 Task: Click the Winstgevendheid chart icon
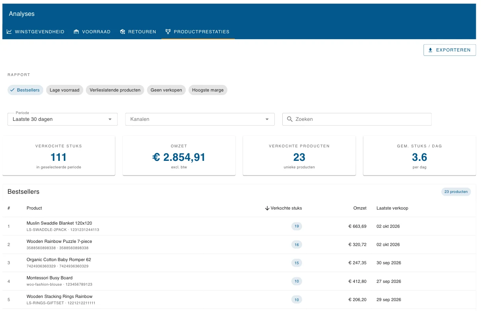(x=10, y=32)
